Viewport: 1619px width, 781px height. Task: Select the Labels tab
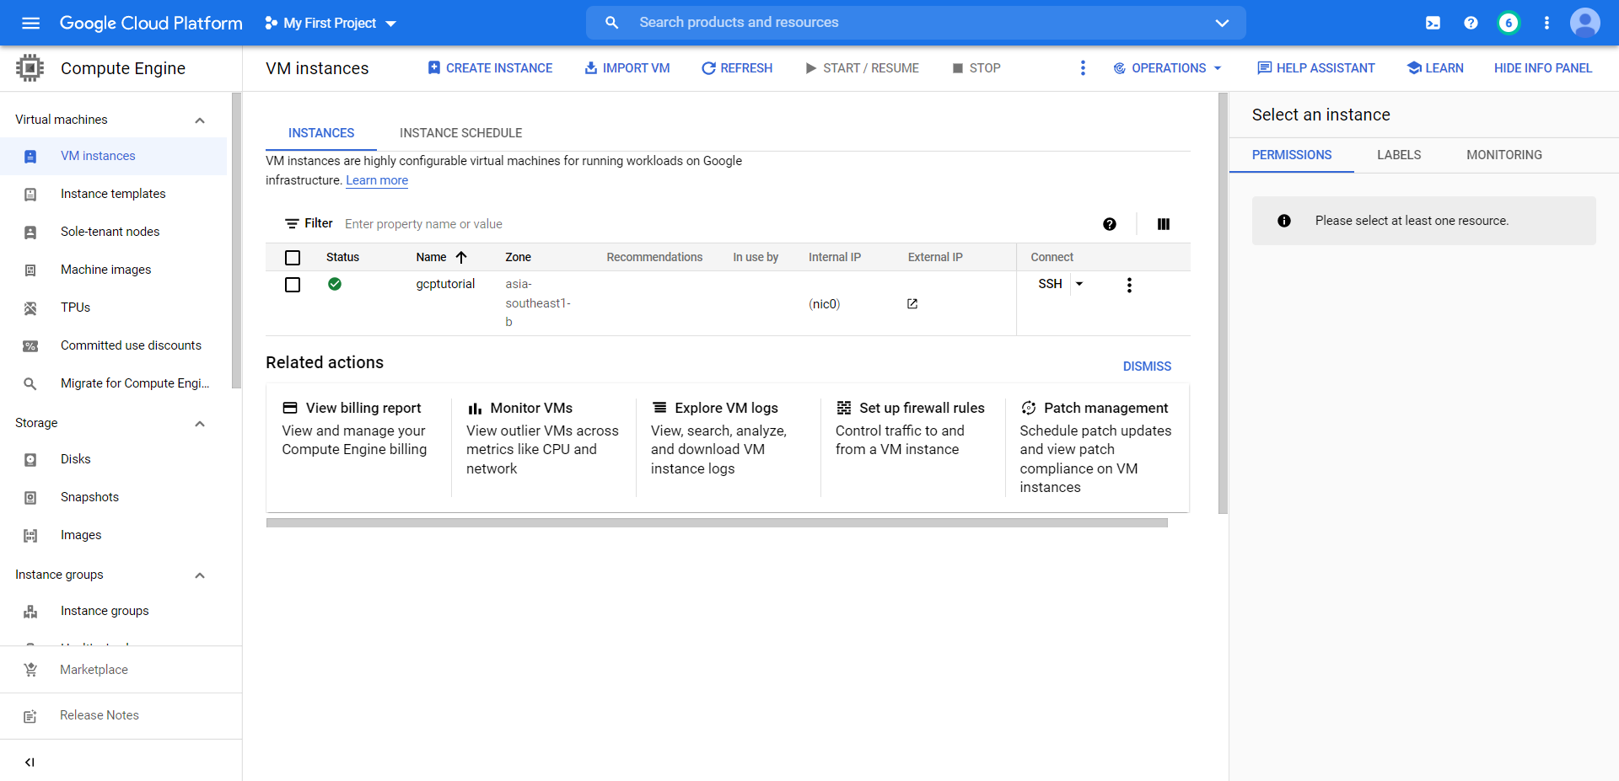tap(1399, 155)
